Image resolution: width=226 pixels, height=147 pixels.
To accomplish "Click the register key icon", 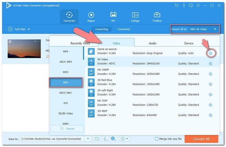I will [184, 6].
